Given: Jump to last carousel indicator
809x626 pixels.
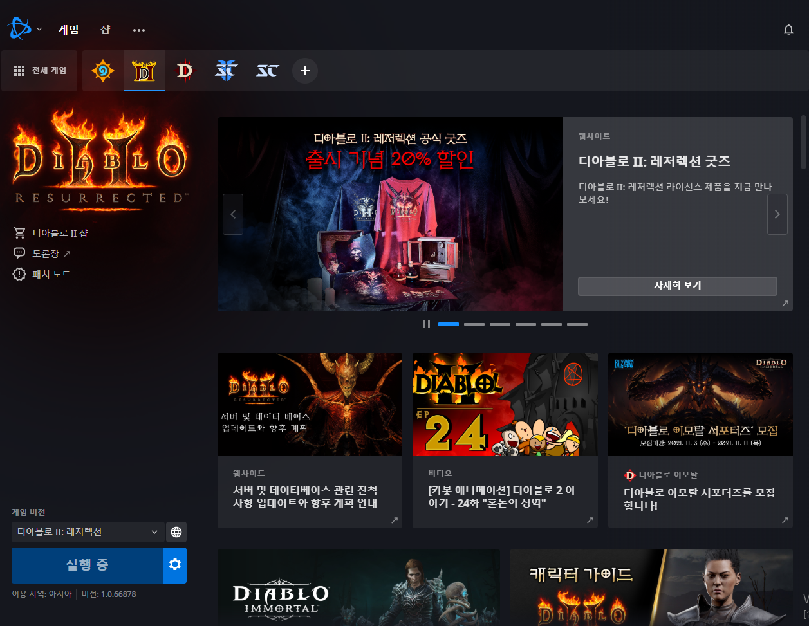Looking at the screenshot, I should [577, 324].
